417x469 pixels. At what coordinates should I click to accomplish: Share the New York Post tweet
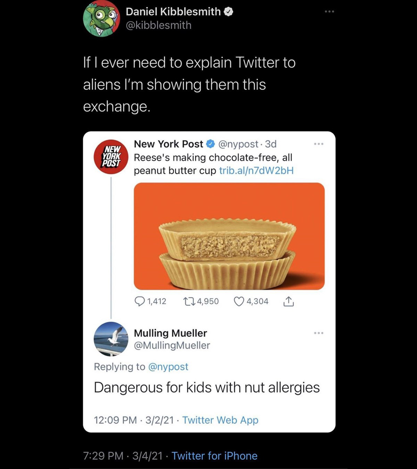click(x=288, y=302)
